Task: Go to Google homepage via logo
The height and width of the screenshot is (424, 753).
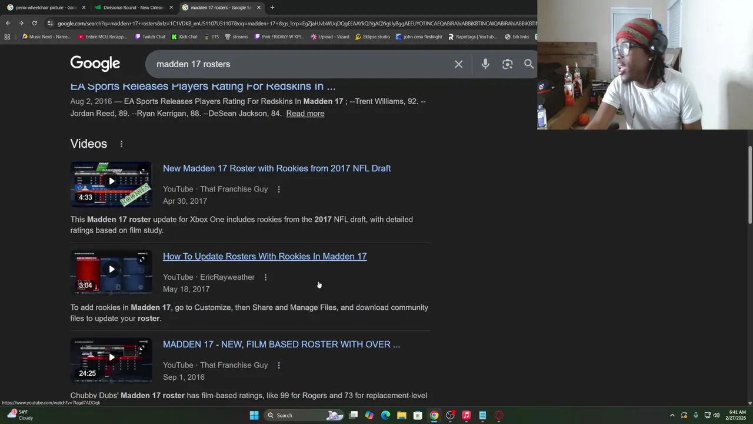Action: point(95,64)
